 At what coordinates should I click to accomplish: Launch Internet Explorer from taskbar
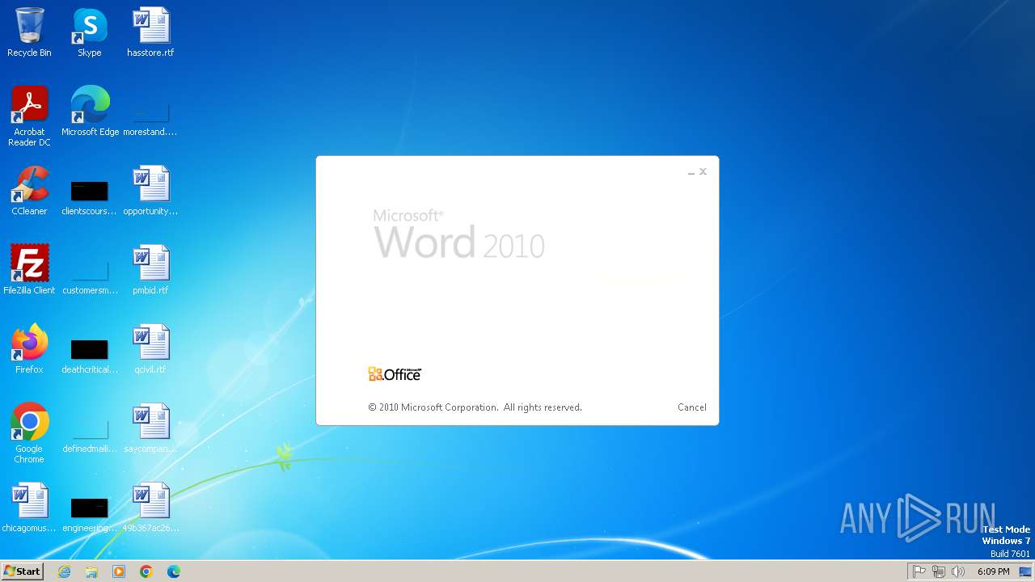coord(65,571)
